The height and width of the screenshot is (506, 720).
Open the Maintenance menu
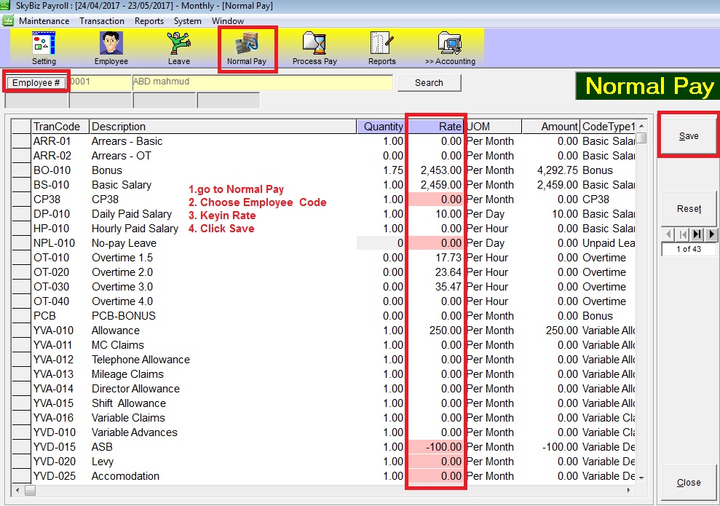[44, 21]
